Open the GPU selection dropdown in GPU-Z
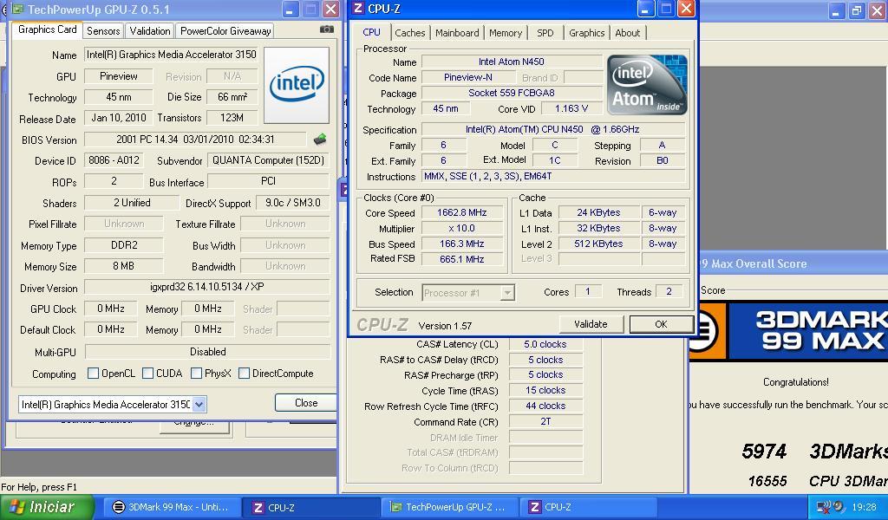The image size is (888, 520). [x=199, y=405]
